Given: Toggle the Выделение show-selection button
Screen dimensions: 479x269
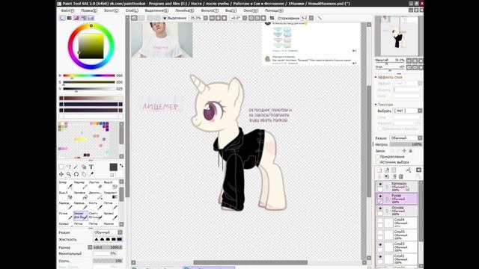Looking at the screenshot, I should (174, 18).
